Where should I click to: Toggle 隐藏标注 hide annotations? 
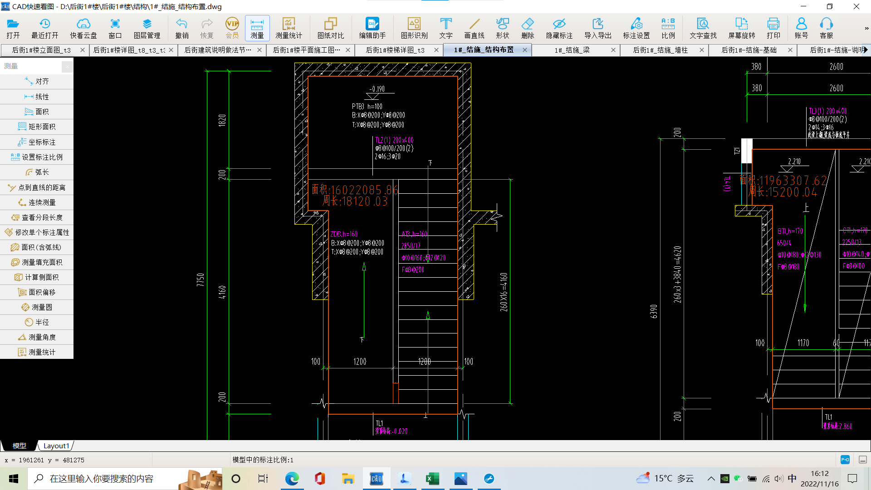tap(559, 28)
